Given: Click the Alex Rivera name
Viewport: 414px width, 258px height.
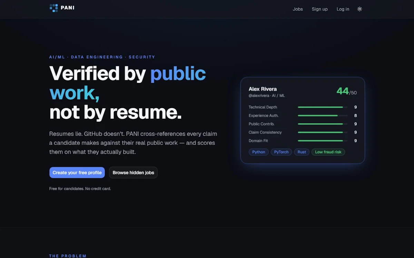Looking at the screenshot, I should tap(263, 89).
